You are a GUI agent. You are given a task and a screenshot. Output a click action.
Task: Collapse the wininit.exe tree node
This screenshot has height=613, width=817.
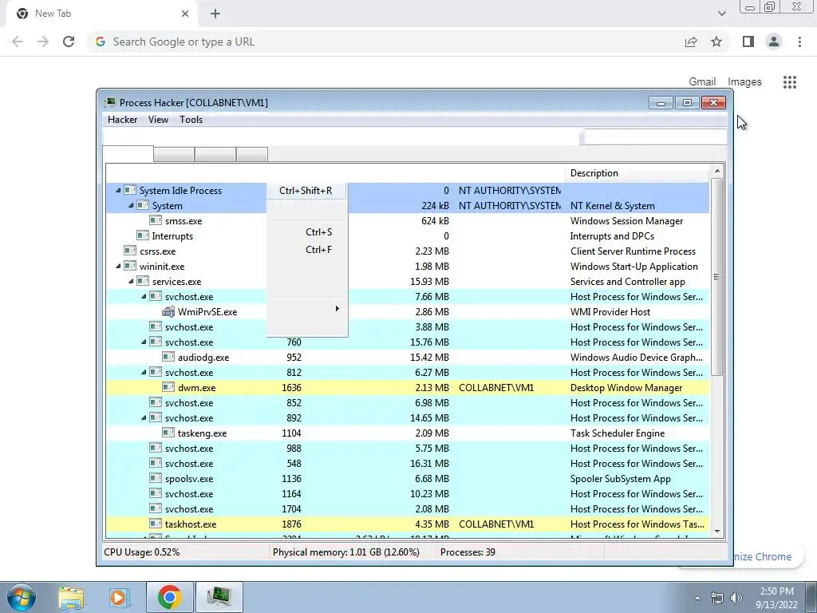118,266
